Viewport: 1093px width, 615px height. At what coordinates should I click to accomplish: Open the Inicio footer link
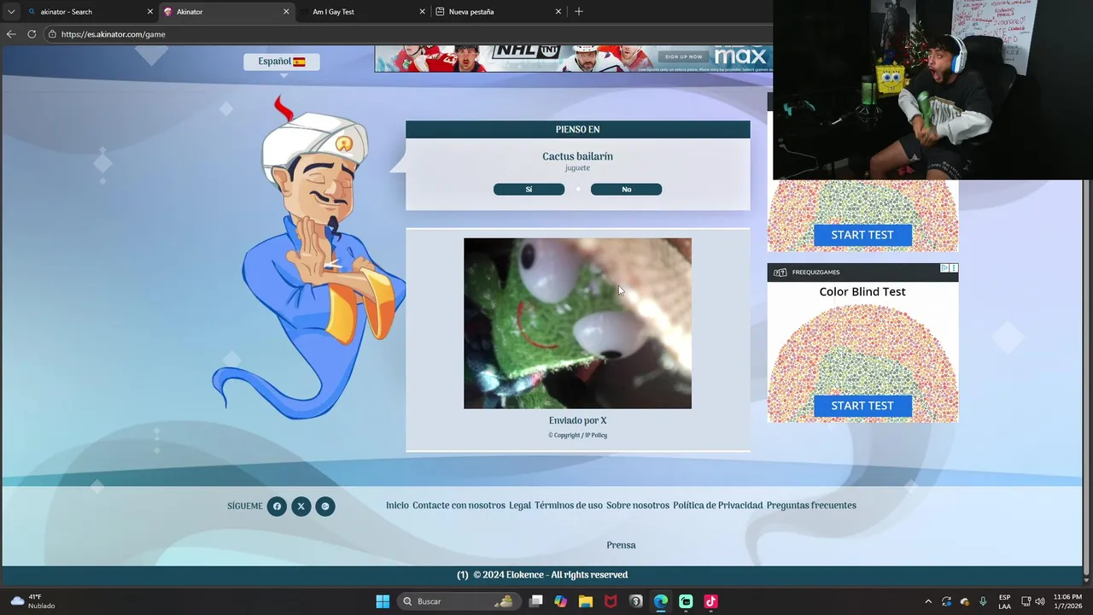click(397, 506)
